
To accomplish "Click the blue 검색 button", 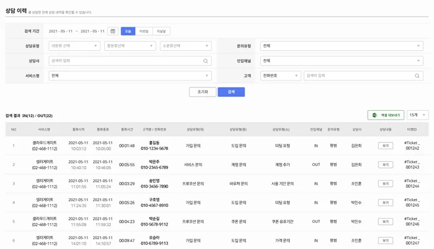I will point(231,92).
